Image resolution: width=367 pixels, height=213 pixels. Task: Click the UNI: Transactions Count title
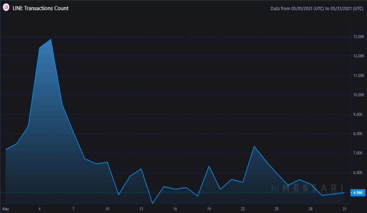[41, 8]
